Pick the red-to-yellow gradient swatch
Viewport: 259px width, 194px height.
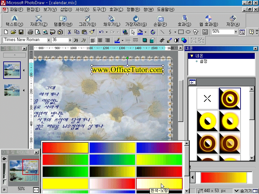click(65, 148)
